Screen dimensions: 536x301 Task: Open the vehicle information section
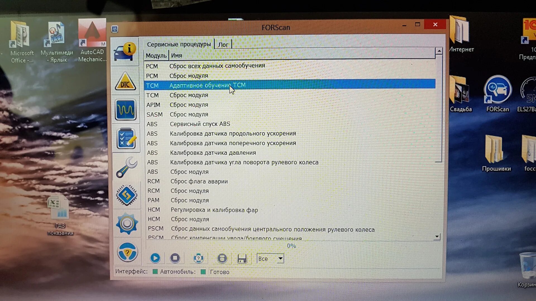[125, 52]
